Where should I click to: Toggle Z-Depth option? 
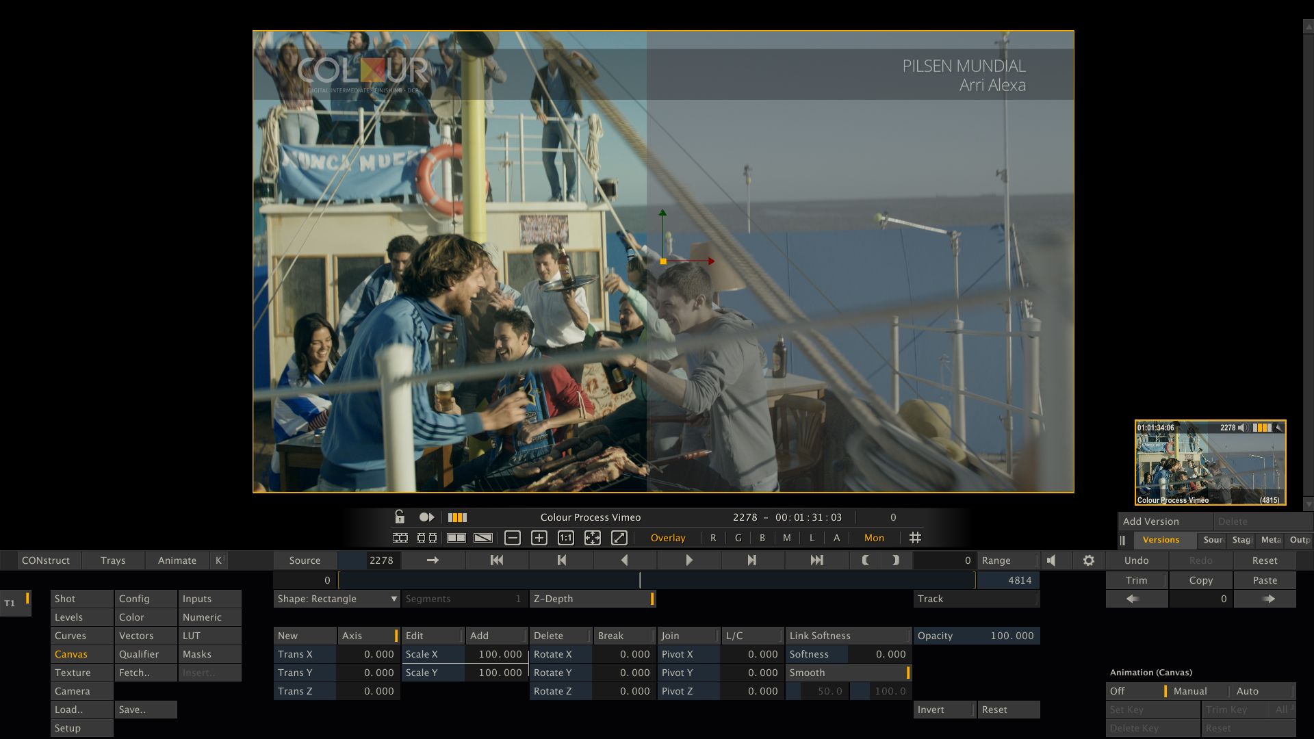coord(593,599)
